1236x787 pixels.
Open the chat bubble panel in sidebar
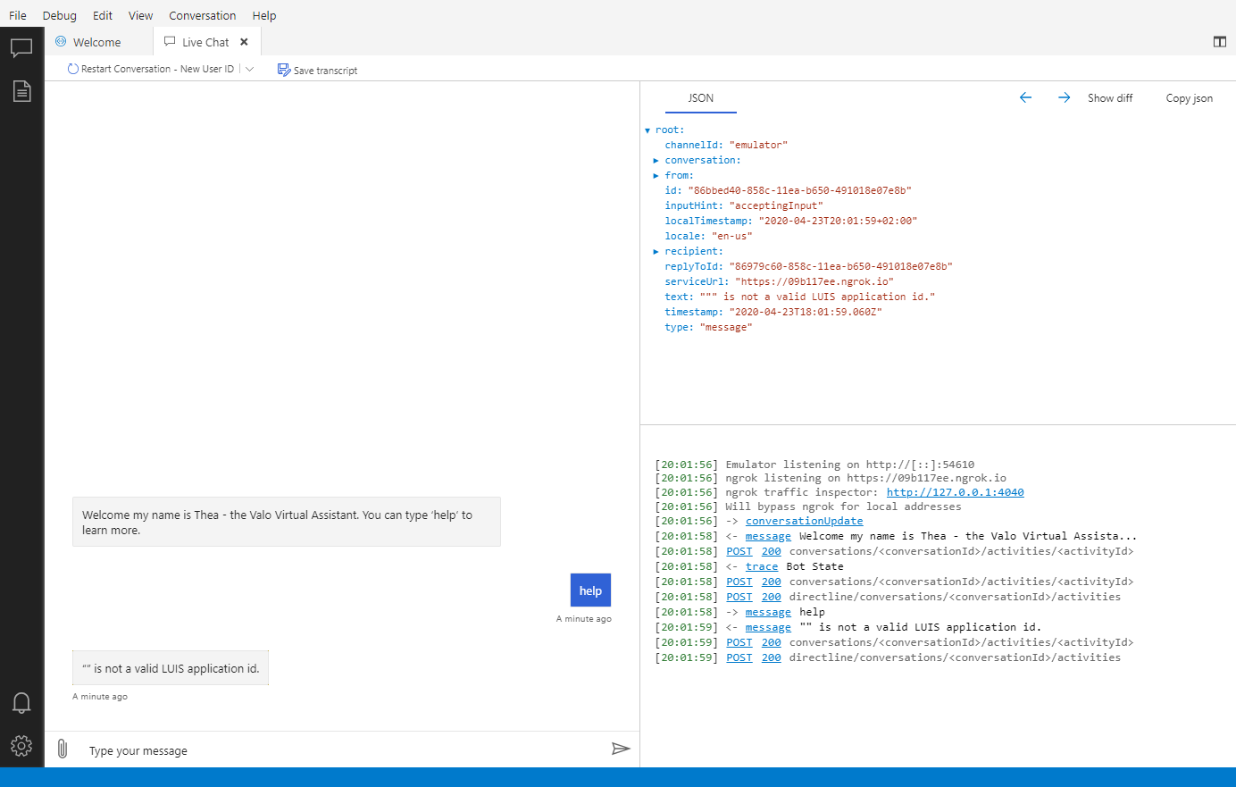tap(21, 47)
